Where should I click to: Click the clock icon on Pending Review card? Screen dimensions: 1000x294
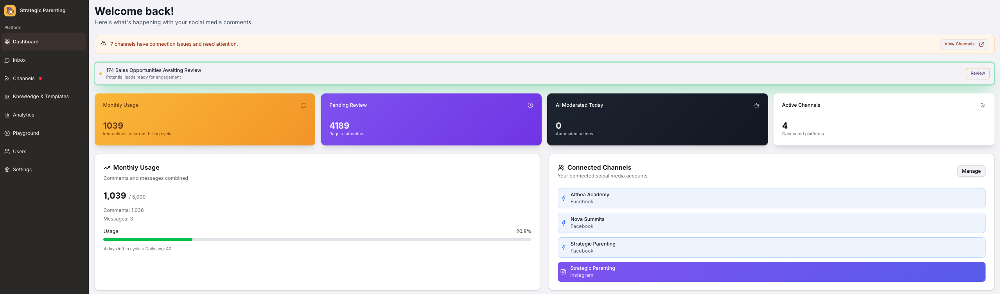coord(530,105)
